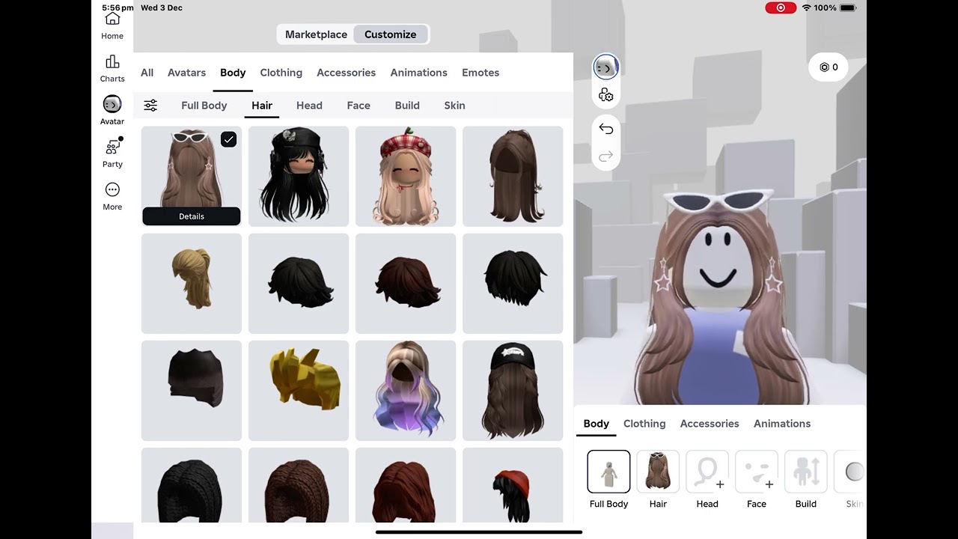Screen dimensions: 958x539
Task: Switch to Customize view
Action: click(x=390, y=34)
